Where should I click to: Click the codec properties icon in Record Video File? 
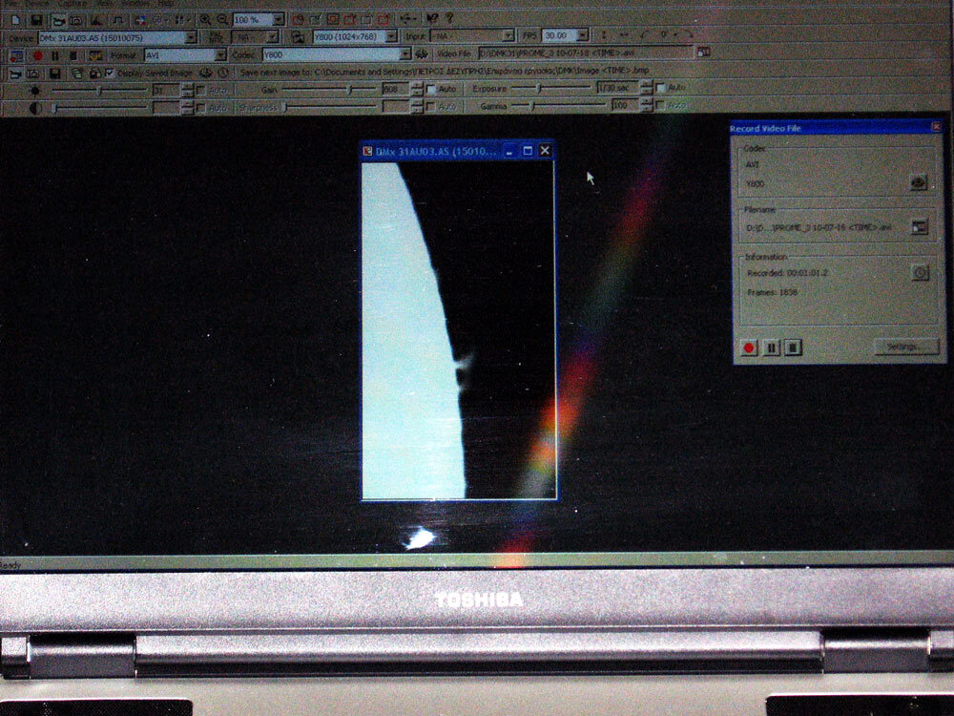[918, 182]
